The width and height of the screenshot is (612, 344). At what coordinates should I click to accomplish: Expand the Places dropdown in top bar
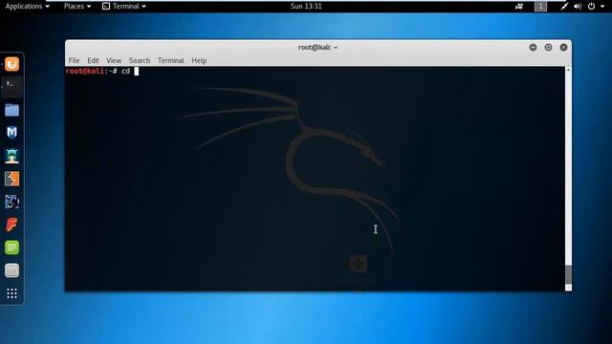77,7
